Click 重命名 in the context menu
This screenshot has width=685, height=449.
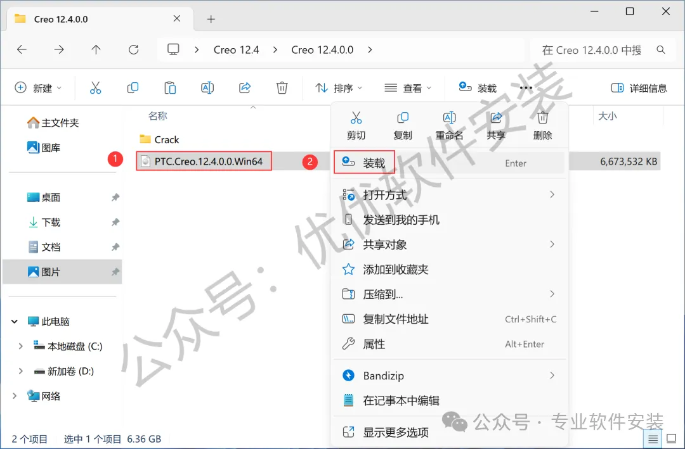tap(449, 125)
